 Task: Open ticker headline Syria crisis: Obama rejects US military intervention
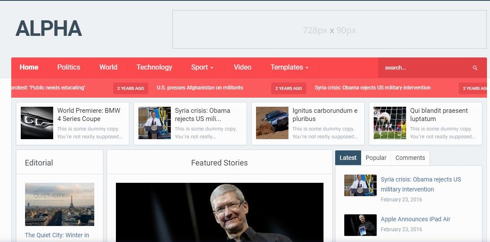click(372, 88)
